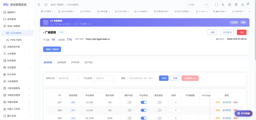The height and width of the screenshot is (120, 256).
Task: Check the checkbox for row 628
Action: click(50, 110)
